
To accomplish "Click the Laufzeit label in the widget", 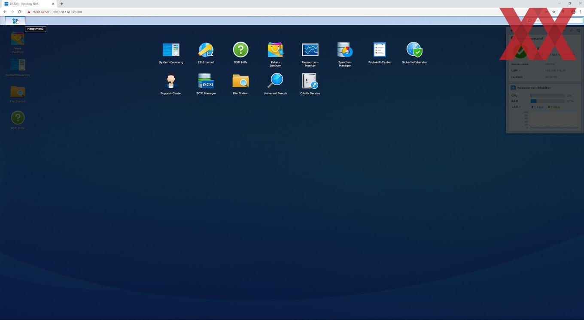I will 517,77.
